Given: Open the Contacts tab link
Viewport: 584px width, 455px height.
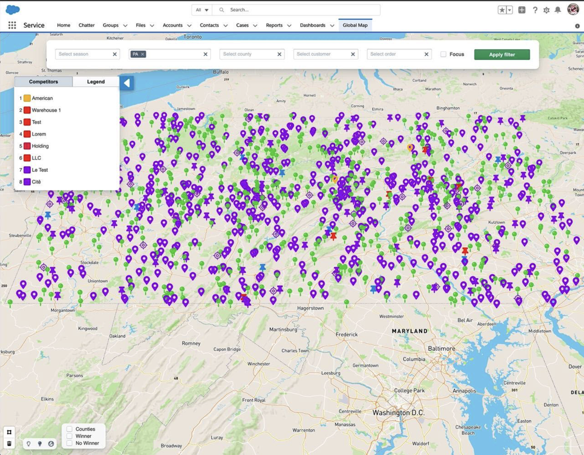Looking at the screenshot, I should (209, 25).
